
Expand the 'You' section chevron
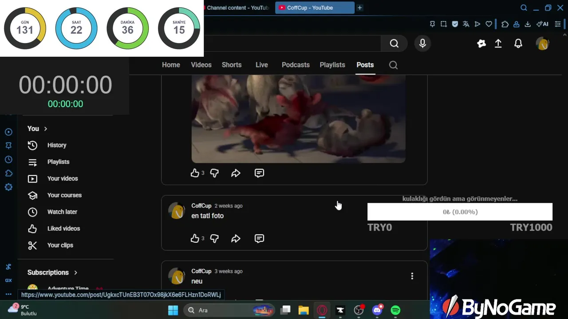click(45, 128)
